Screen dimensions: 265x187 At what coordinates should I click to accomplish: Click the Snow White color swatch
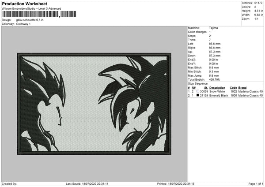[x=198, y=91]
